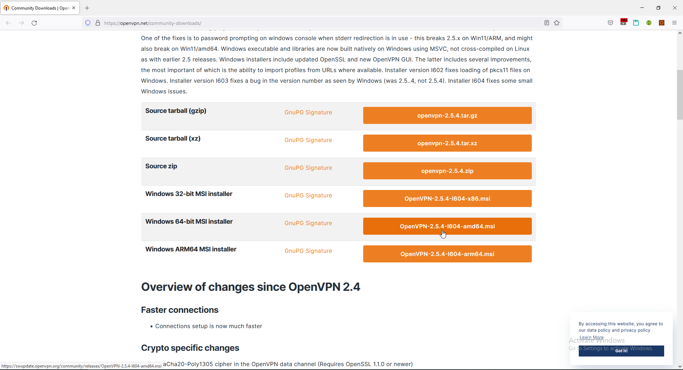The image size is (683, 370).
Task: Open a new browser tab
Action: point(87,8)
